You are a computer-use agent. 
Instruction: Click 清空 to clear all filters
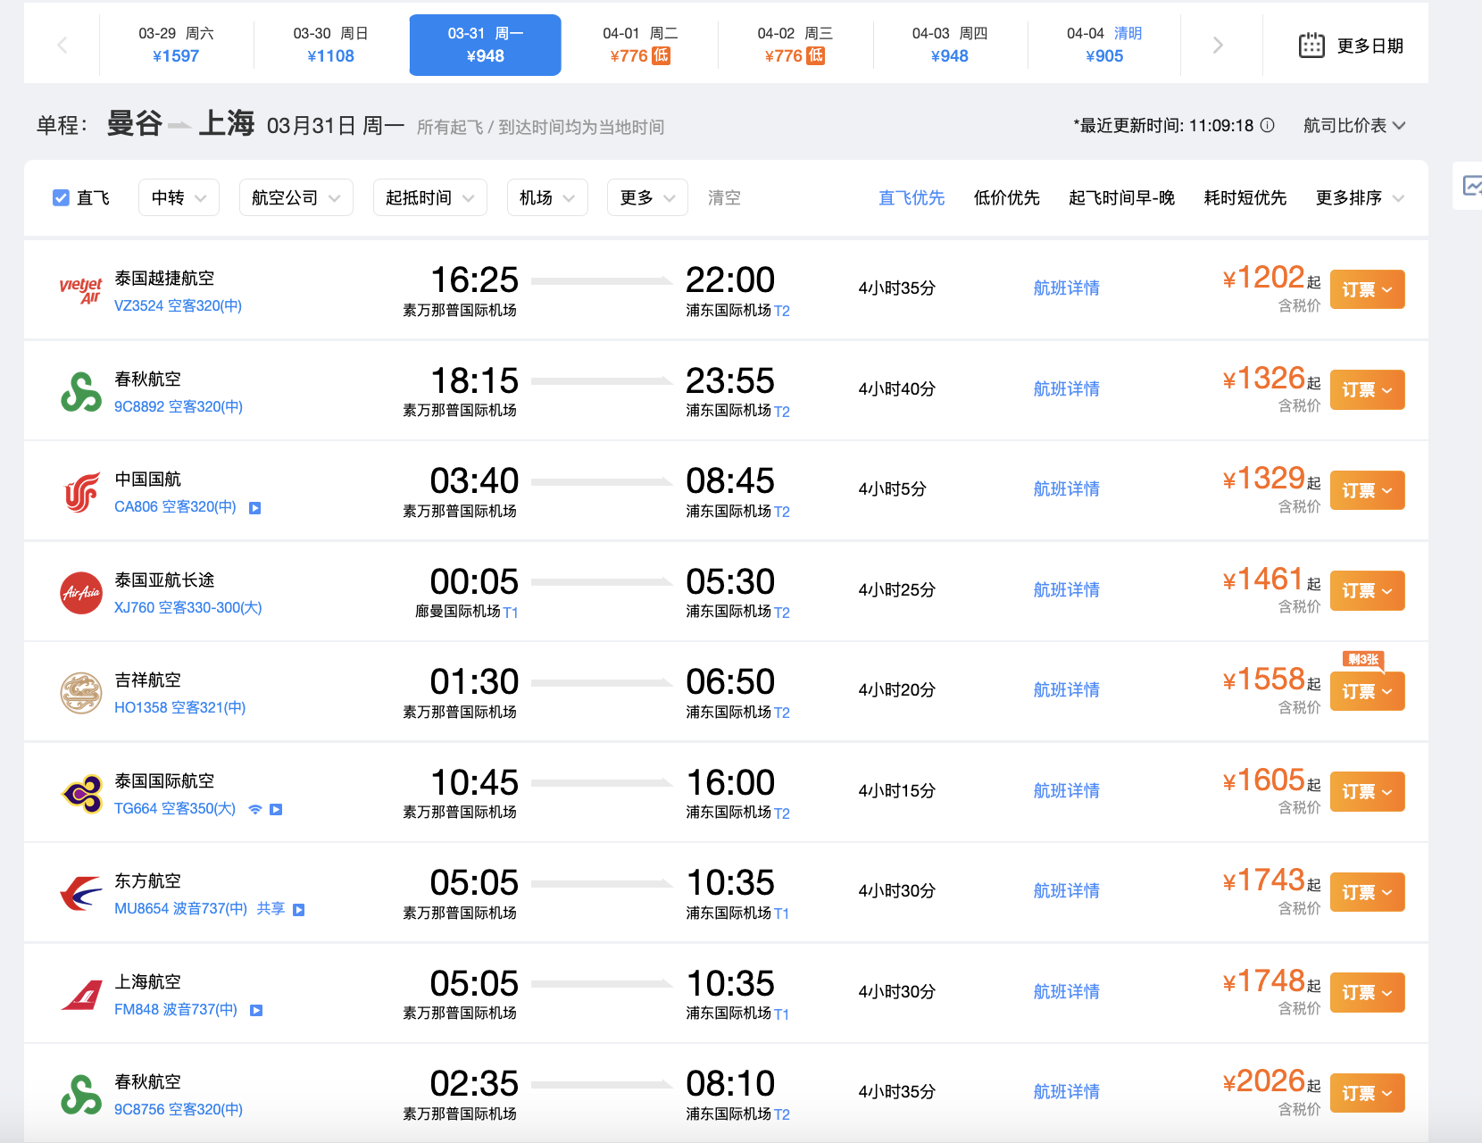[724, 198]
